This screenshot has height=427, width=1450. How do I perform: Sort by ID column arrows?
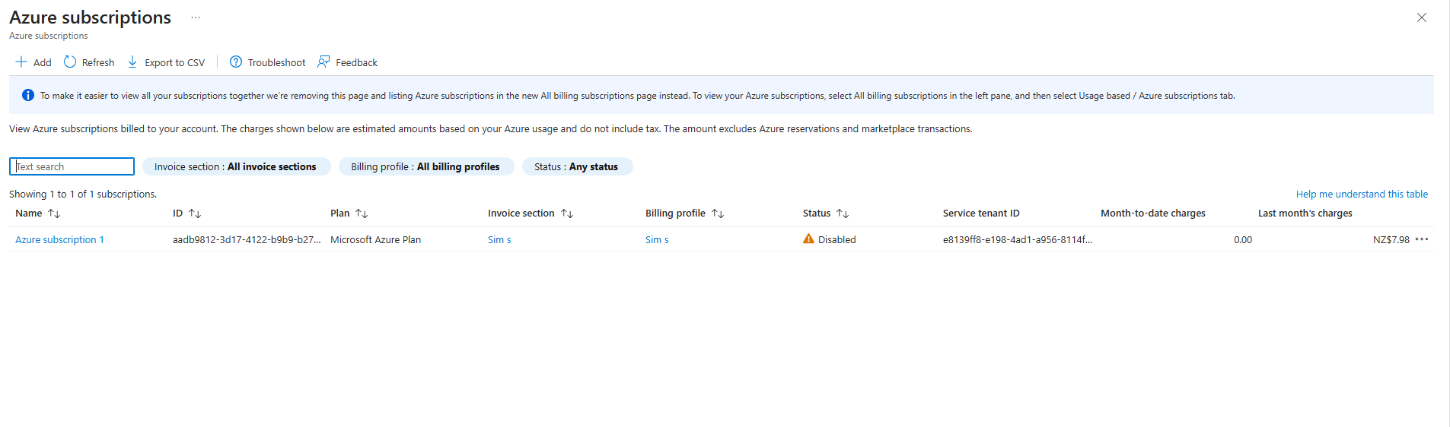pos(195,214)
